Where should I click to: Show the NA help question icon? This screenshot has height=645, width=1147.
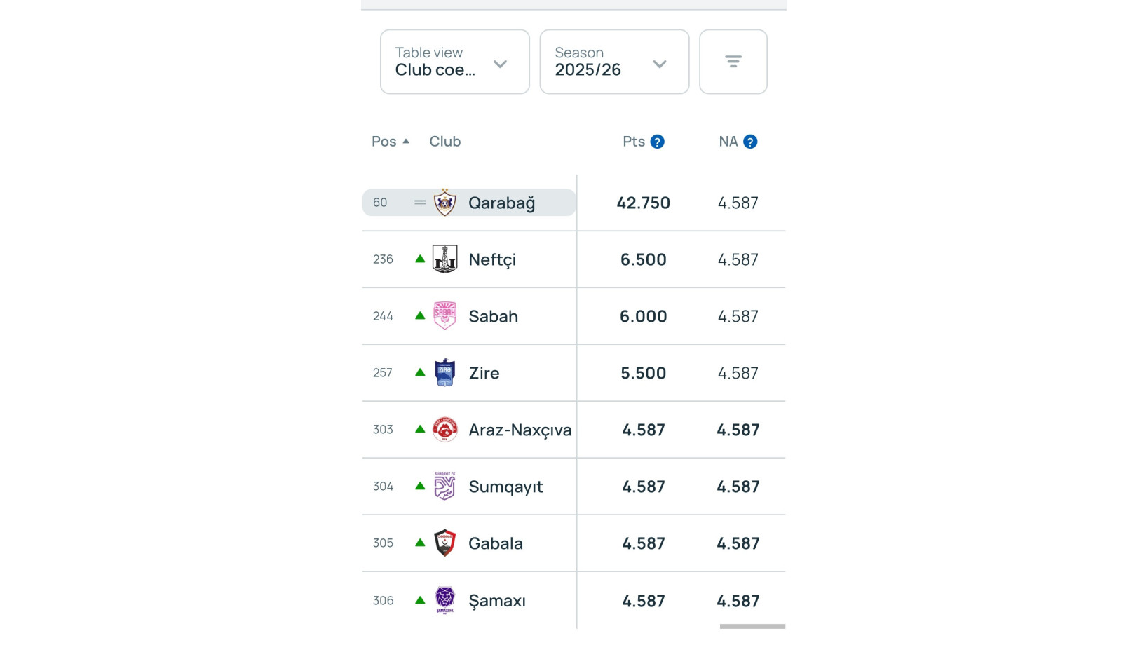[750, 142]
